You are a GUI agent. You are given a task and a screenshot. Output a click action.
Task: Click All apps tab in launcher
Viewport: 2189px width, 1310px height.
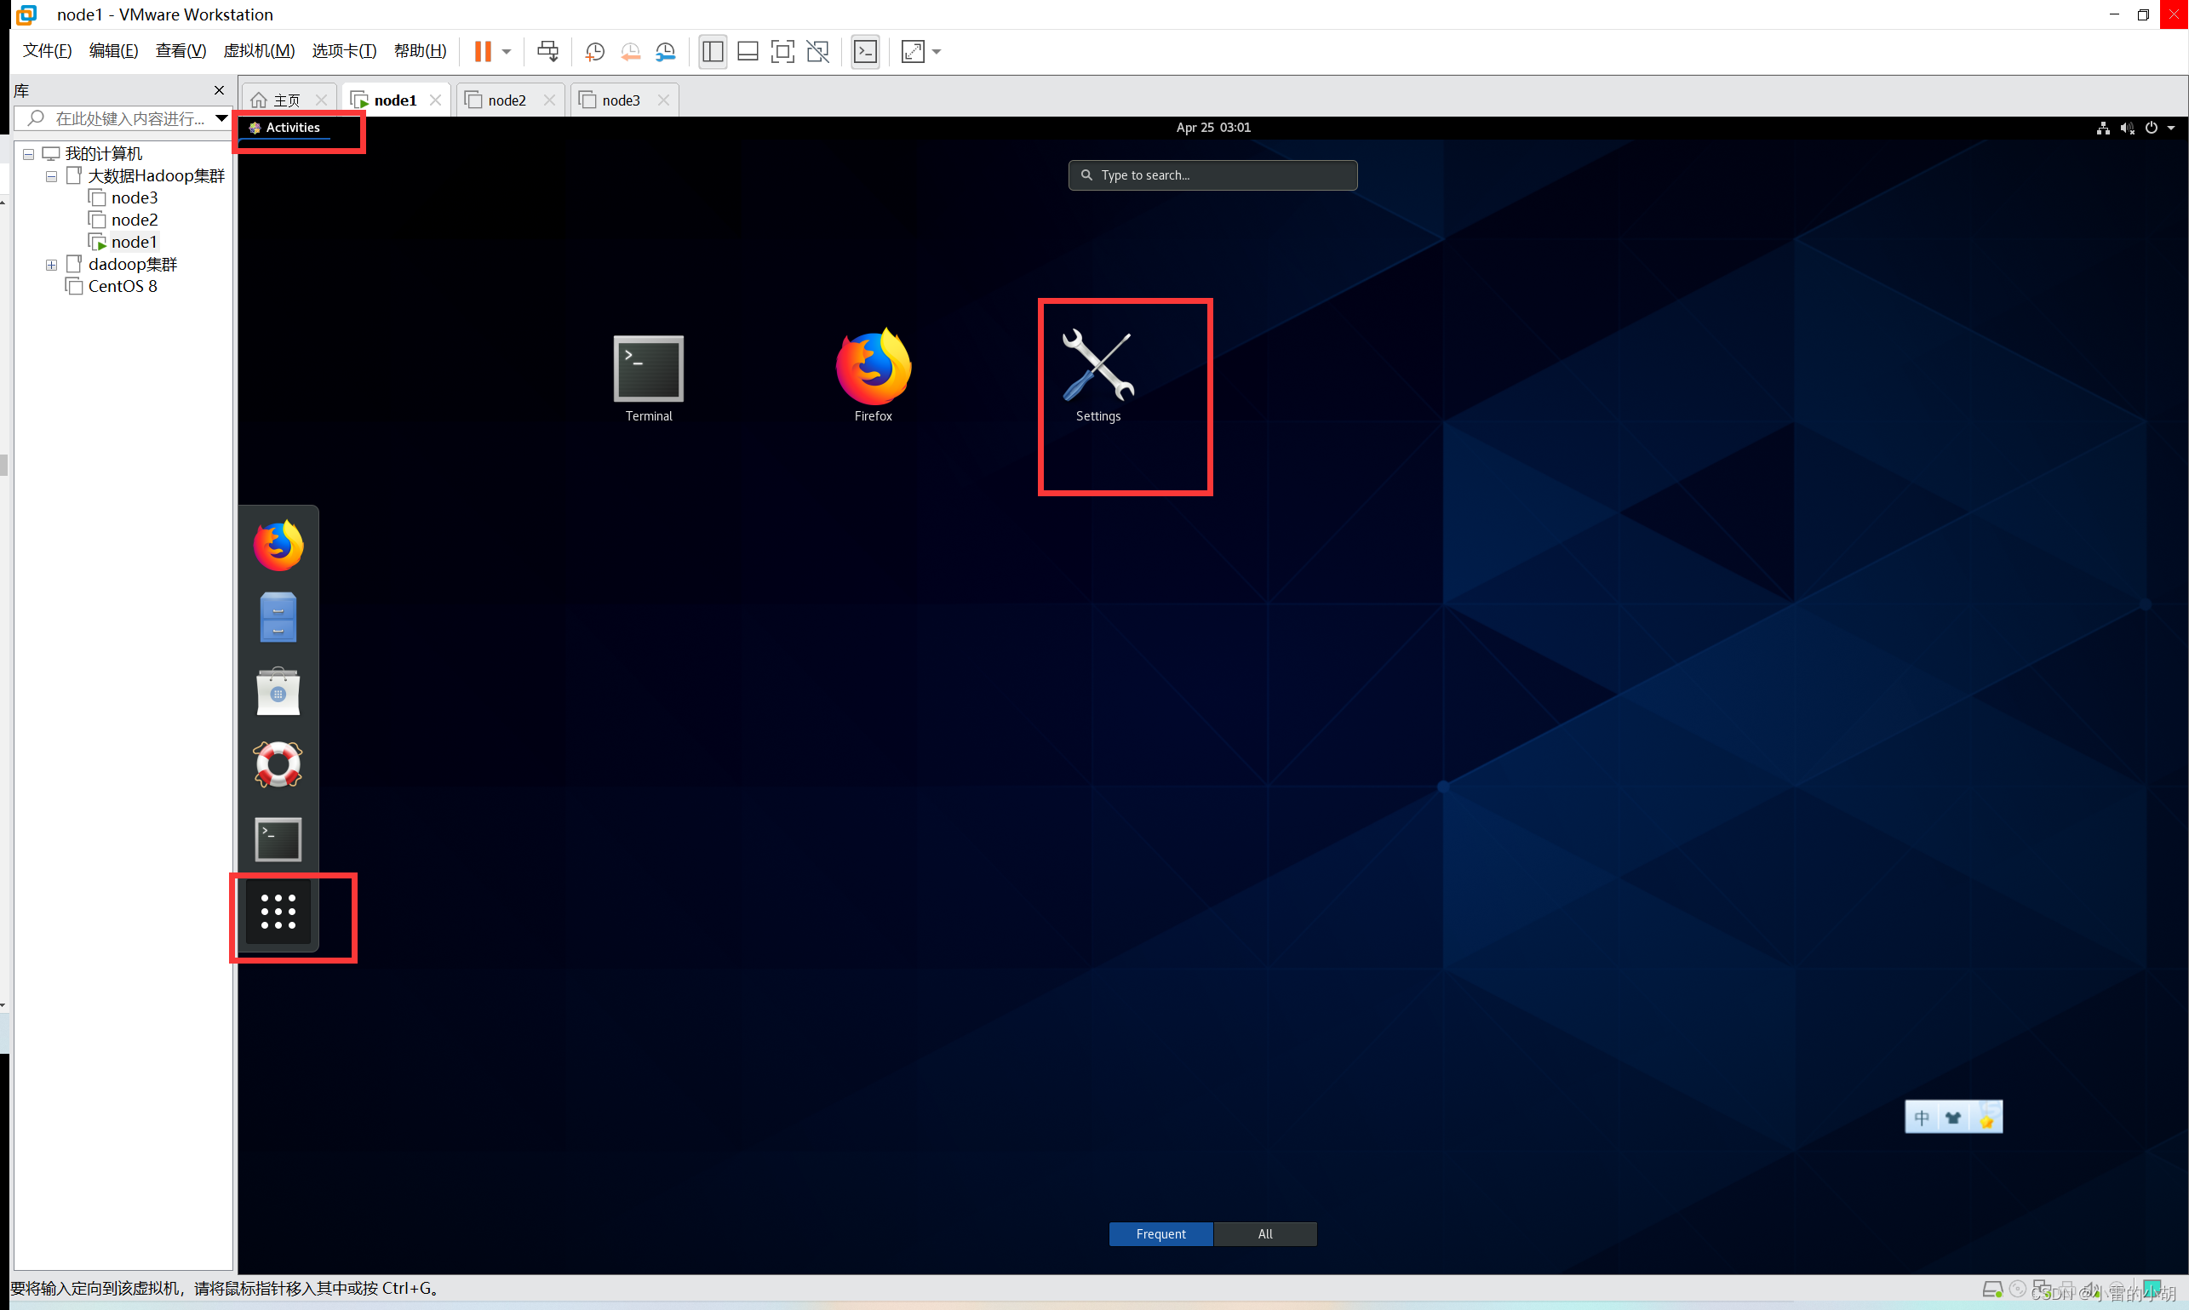point(1264,1232)
